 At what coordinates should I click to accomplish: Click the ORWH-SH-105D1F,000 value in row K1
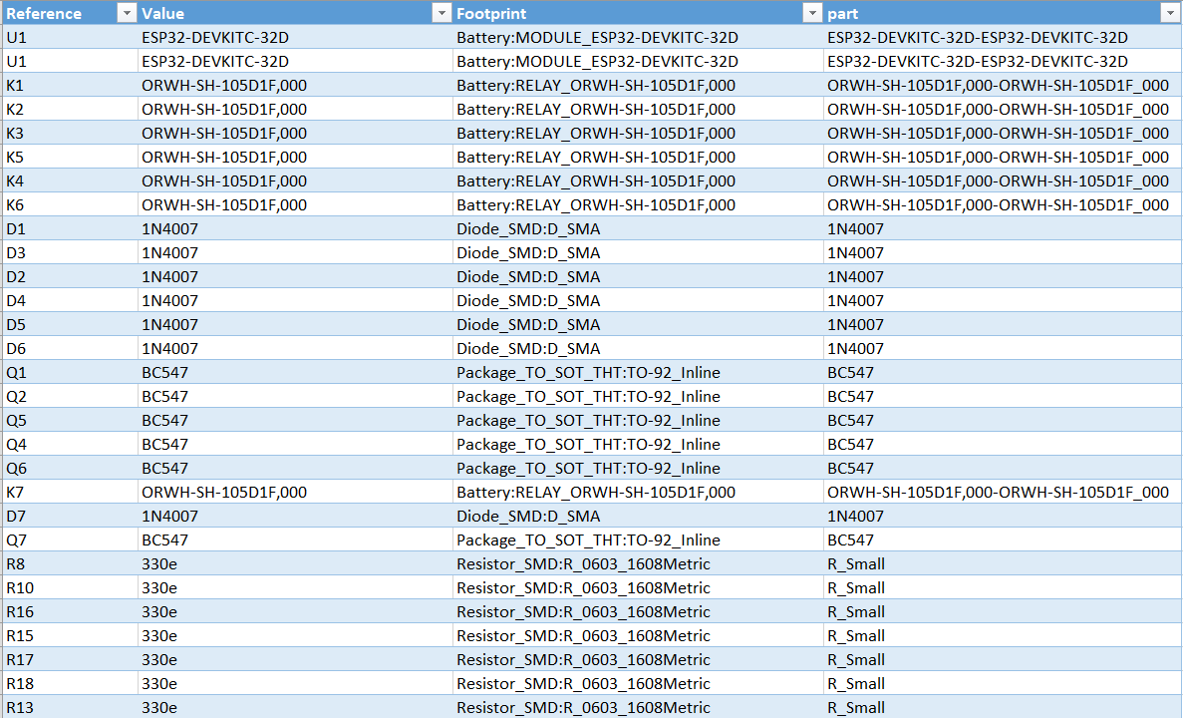[x=224, y=86]
